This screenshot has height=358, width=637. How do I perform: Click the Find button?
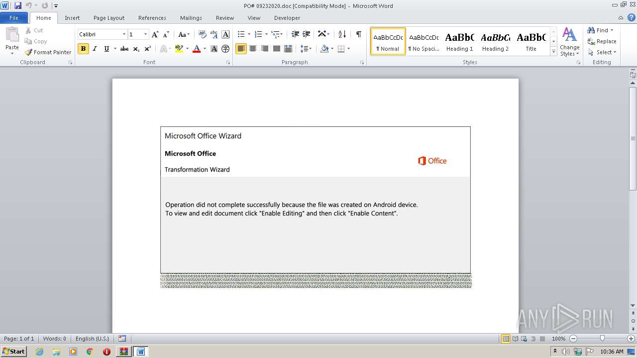point(599,30)
